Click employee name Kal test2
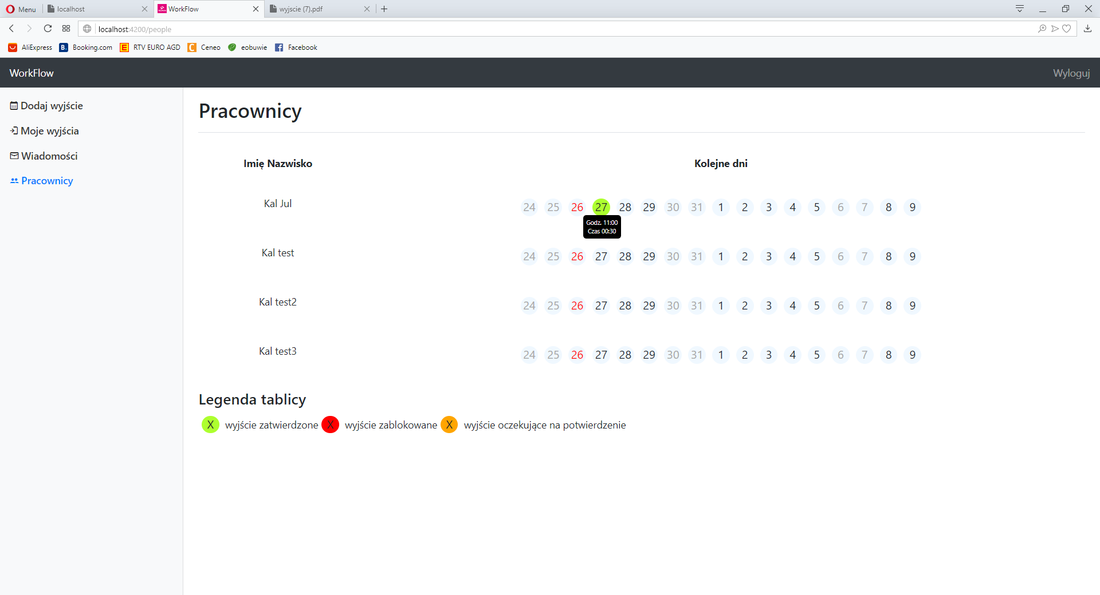 click(278, 302)
